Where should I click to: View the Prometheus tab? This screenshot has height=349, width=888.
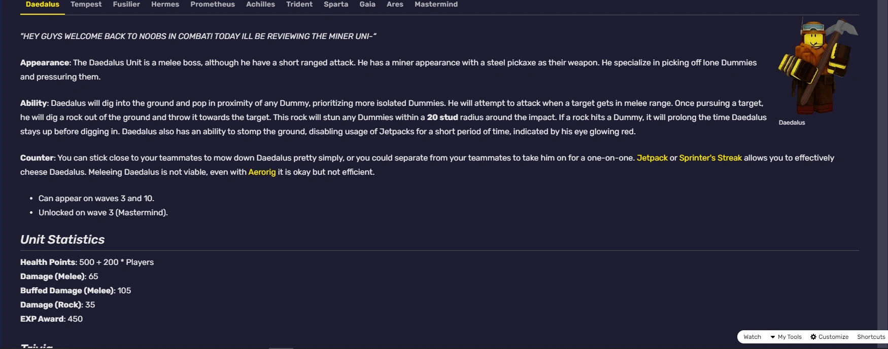213,4
